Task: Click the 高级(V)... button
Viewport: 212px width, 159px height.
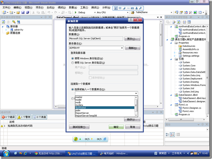Action: 132,119
